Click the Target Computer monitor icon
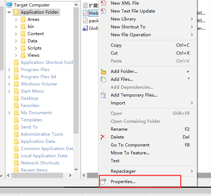211x196 pixels. point(9,5)
